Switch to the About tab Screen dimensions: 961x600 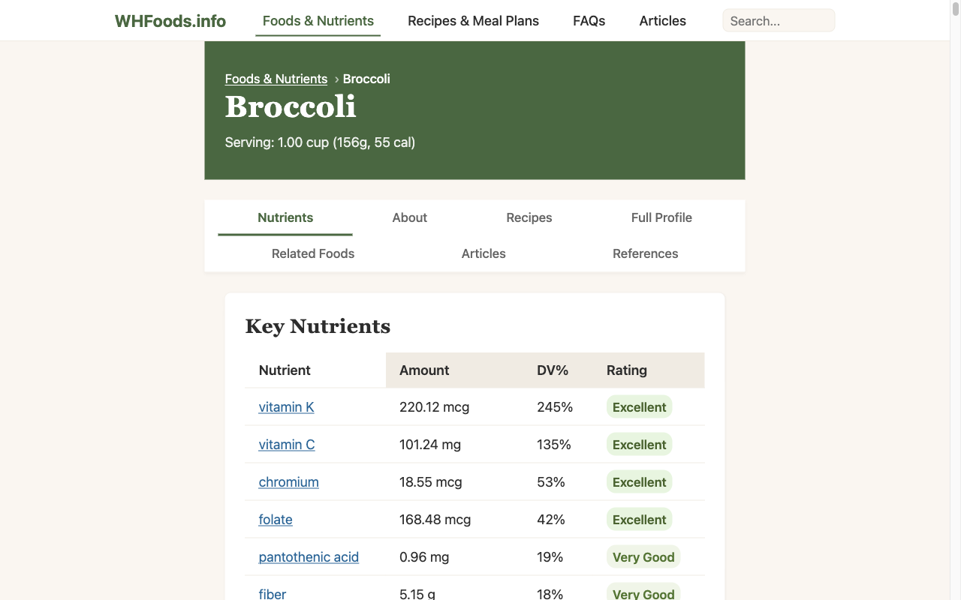[409, 217]
